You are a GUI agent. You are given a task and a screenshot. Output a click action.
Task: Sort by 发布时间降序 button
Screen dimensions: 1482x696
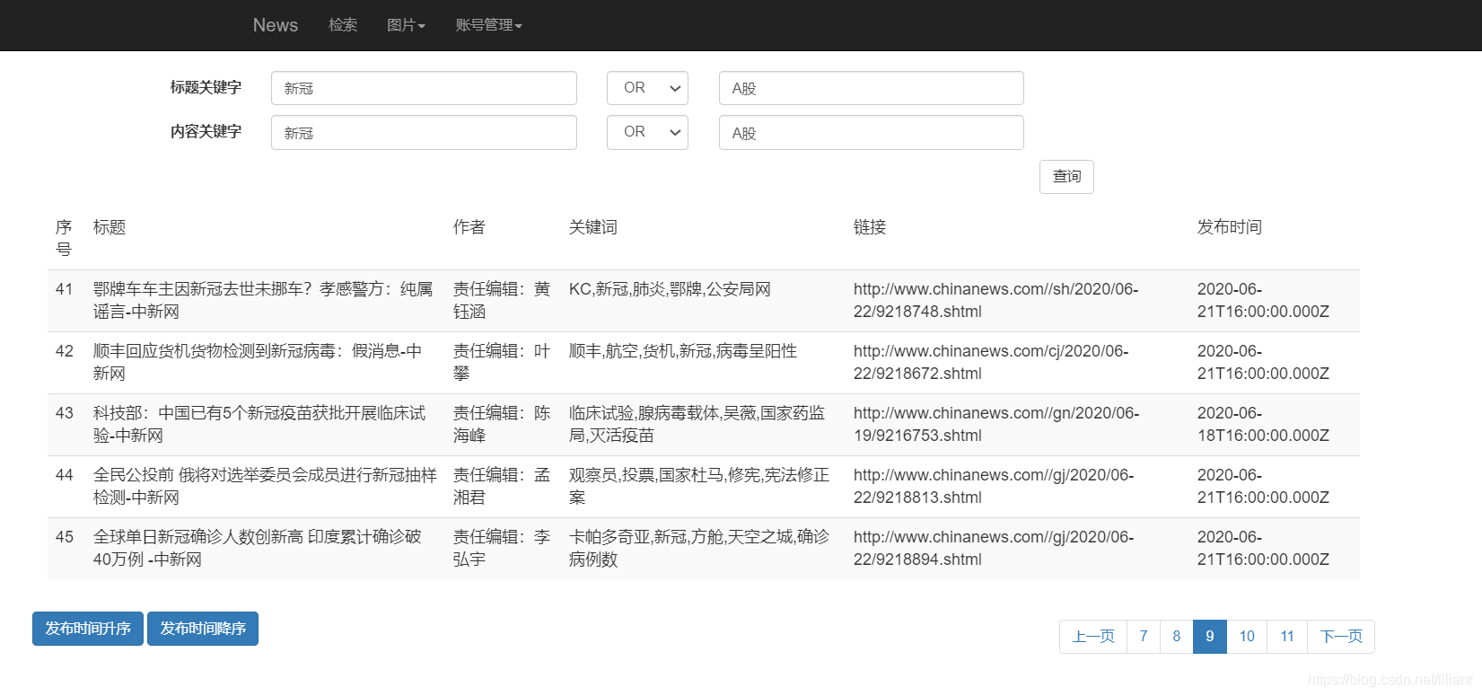point(203,629)
